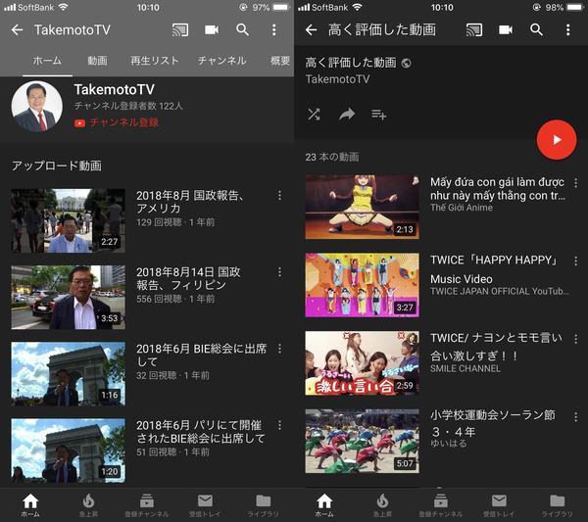Switch to the 再生リスト channel tab
Viewport: 588px width, 522px height.
click(155, 61)
